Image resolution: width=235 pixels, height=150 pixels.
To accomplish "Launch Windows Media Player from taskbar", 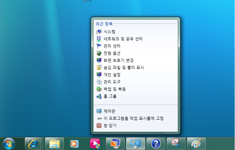I will tap(75, 143).
